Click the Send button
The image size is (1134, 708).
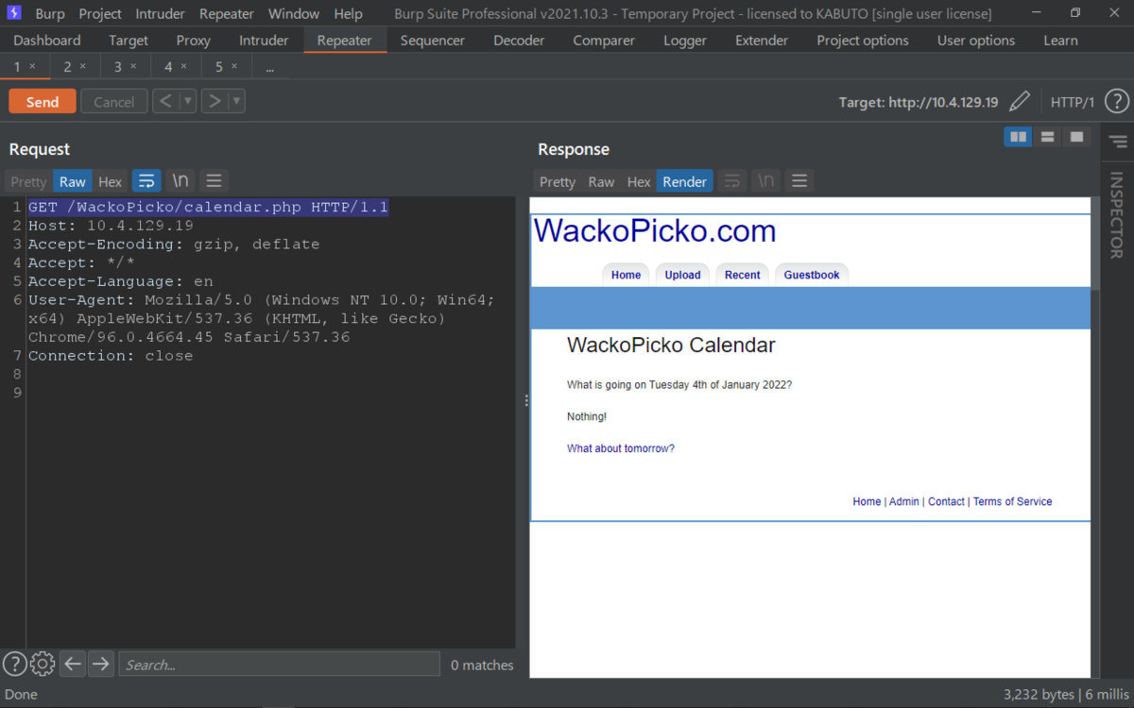click(x=43, y=102)
